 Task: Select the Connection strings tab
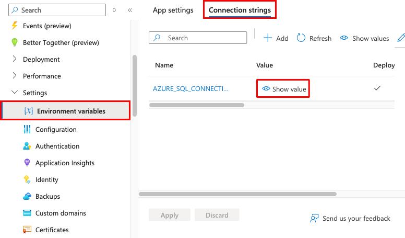(240, 10)
